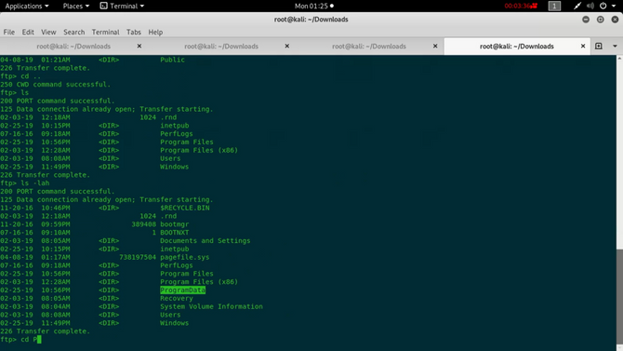
Task: Open the Applications menu in top bar
Action: 27,6
